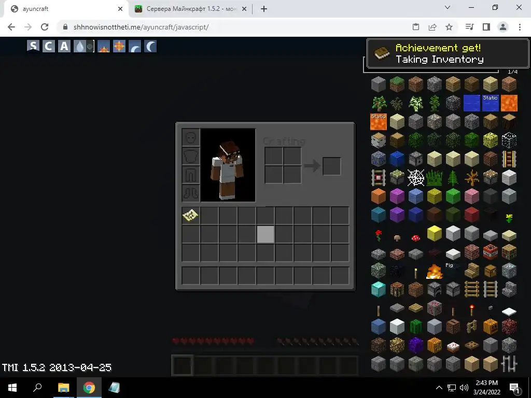Click the boots armor slot
The image size is (531, 398).
point(191,193)
